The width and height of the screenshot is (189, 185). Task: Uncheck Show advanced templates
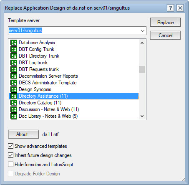point(10,146)
